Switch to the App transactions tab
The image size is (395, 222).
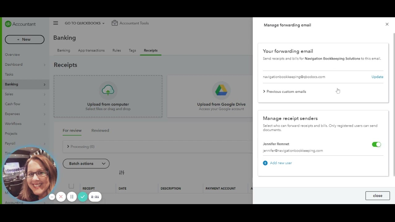[91, 50]
